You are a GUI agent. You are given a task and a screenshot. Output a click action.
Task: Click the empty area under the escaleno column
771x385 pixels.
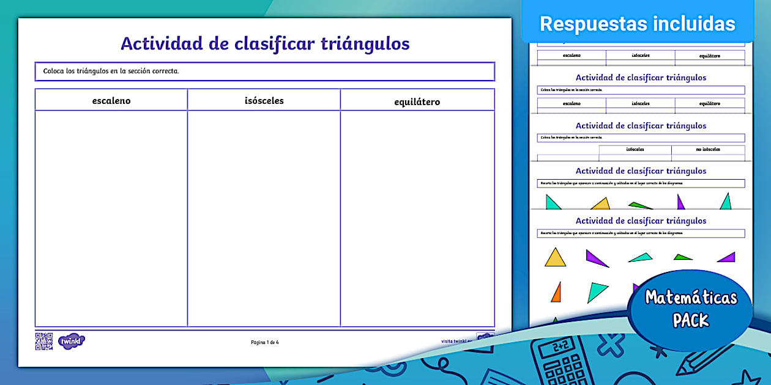click(x=111, y=218)
